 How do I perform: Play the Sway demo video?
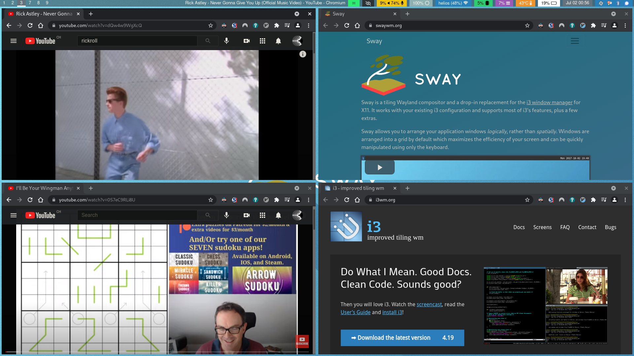(x=380, y=167)
